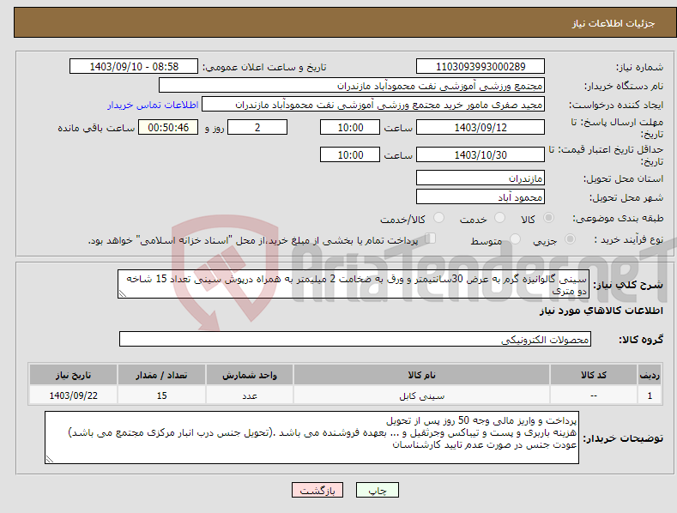This screenshot has width=677, height=513.
Task: Select the جزیی purchase type radio
Action: coord(570,238)
